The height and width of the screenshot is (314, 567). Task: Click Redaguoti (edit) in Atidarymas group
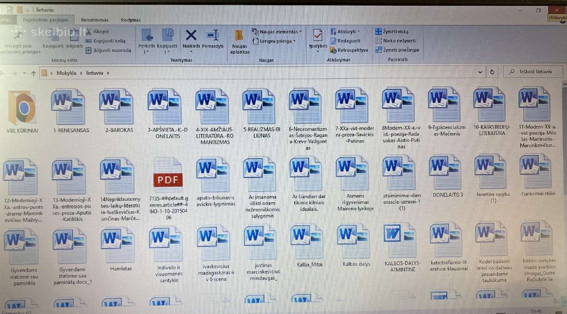coord(345,41)
